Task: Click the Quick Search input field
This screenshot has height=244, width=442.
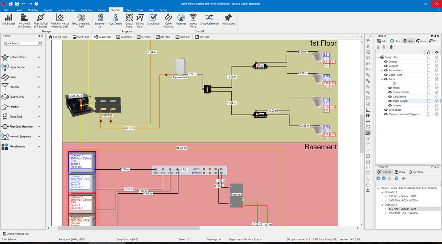Action: (x=21, y=43)
